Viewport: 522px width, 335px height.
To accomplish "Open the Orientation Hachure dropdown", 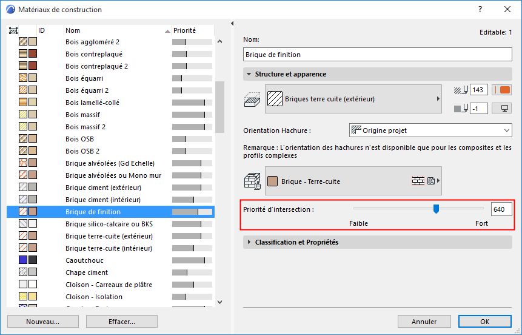I will point(431,130).
